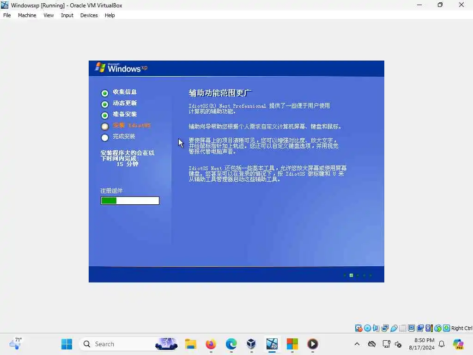Click the '15 分钟' remaining time text
This screenshot has width=473, height=355.
[x=127, y=164]
